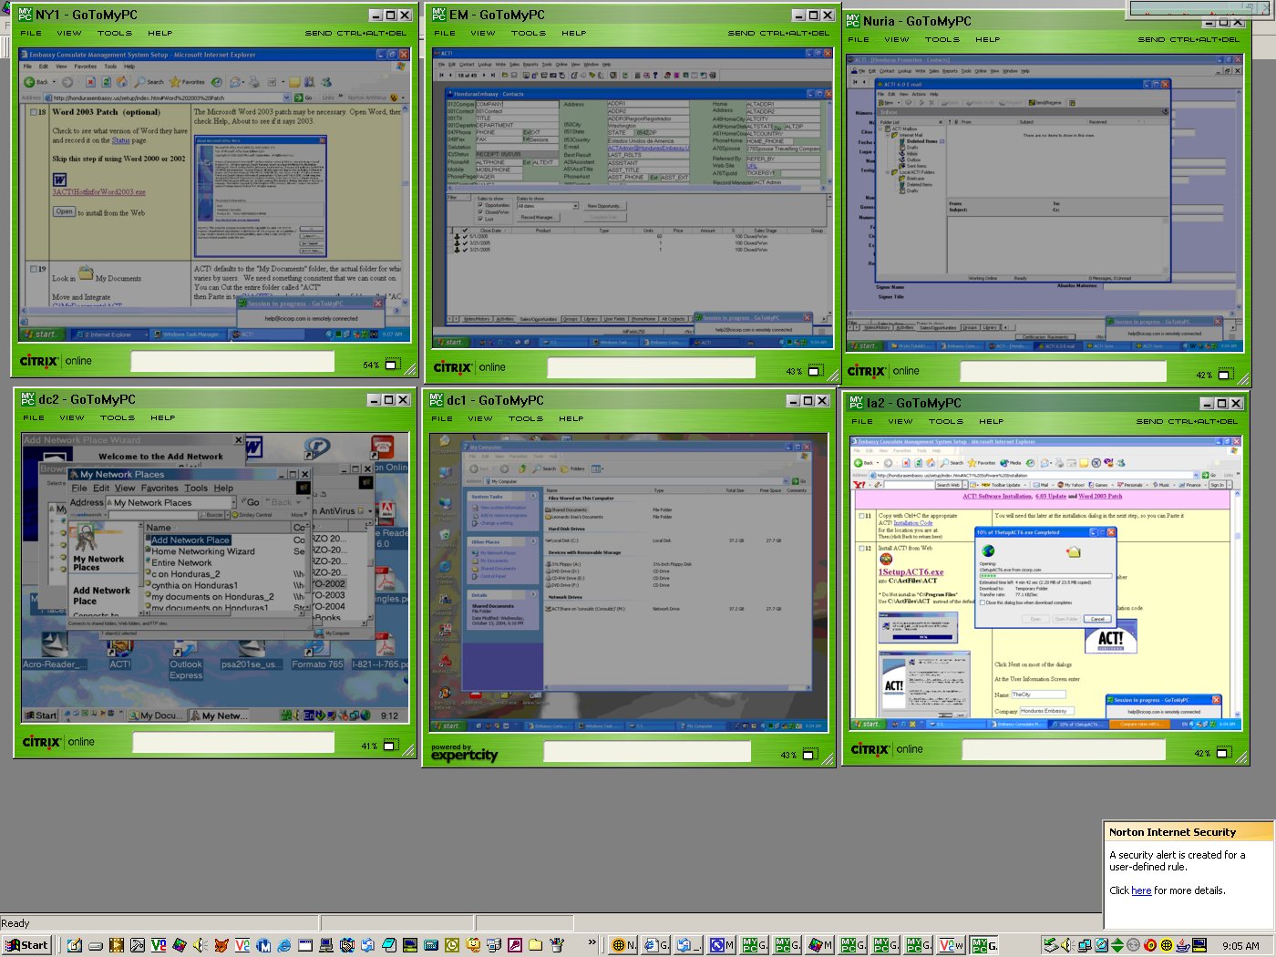Click the Citrix online logo in Nuria window

[883, 371]
